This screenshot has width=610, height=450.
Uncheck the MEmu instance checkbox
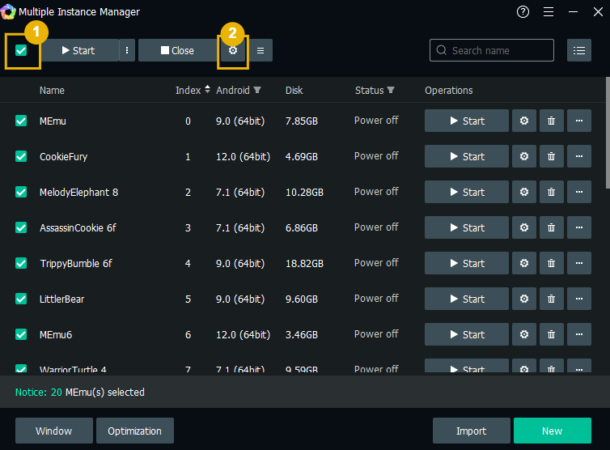(21, 121)
